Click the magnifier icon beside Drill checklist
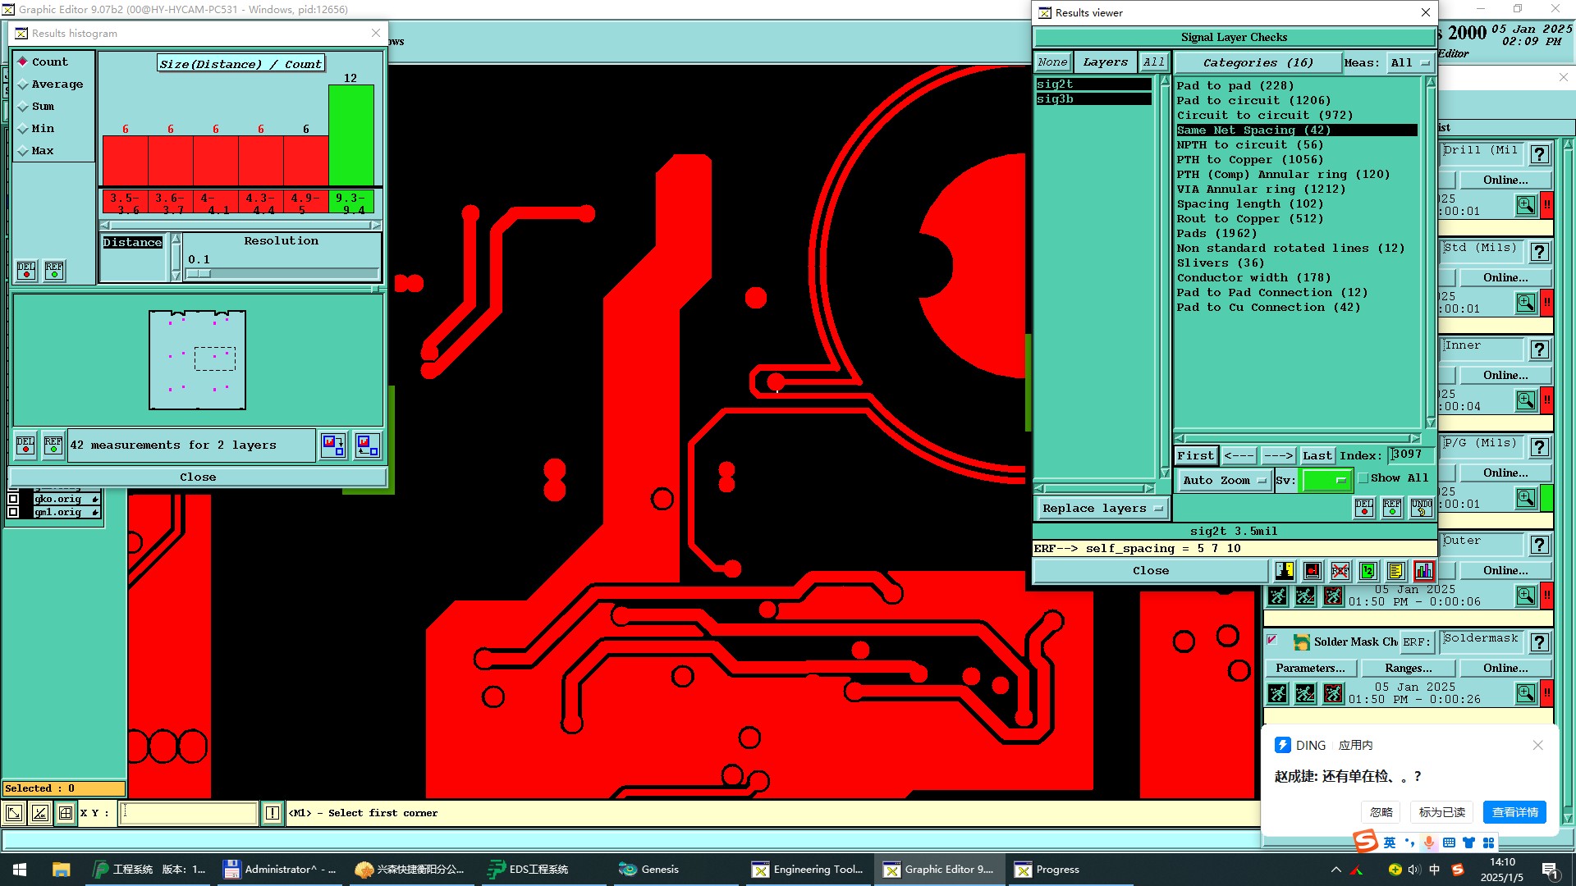The width and height of the screenshot is (1576, 886). point(1525,205)
